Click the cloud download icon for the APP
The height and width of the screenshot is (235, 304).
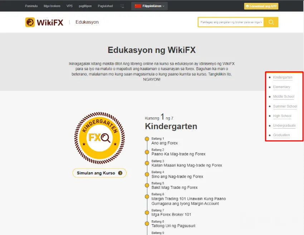tap(247, 6)
